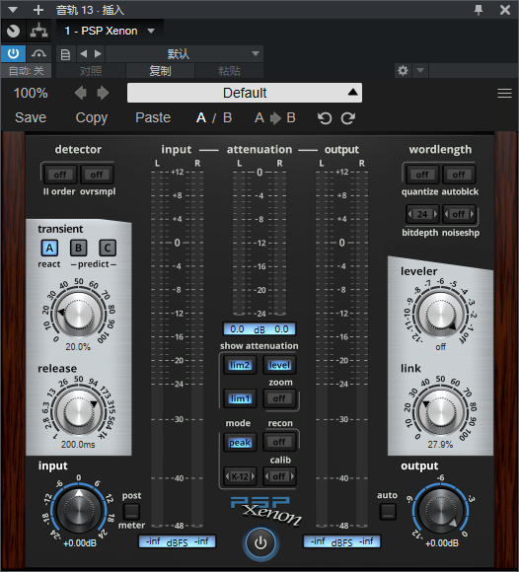This screenshot has width=519, height=572.
Task: Click the 对照 compare button
Action: pos(91,71)
